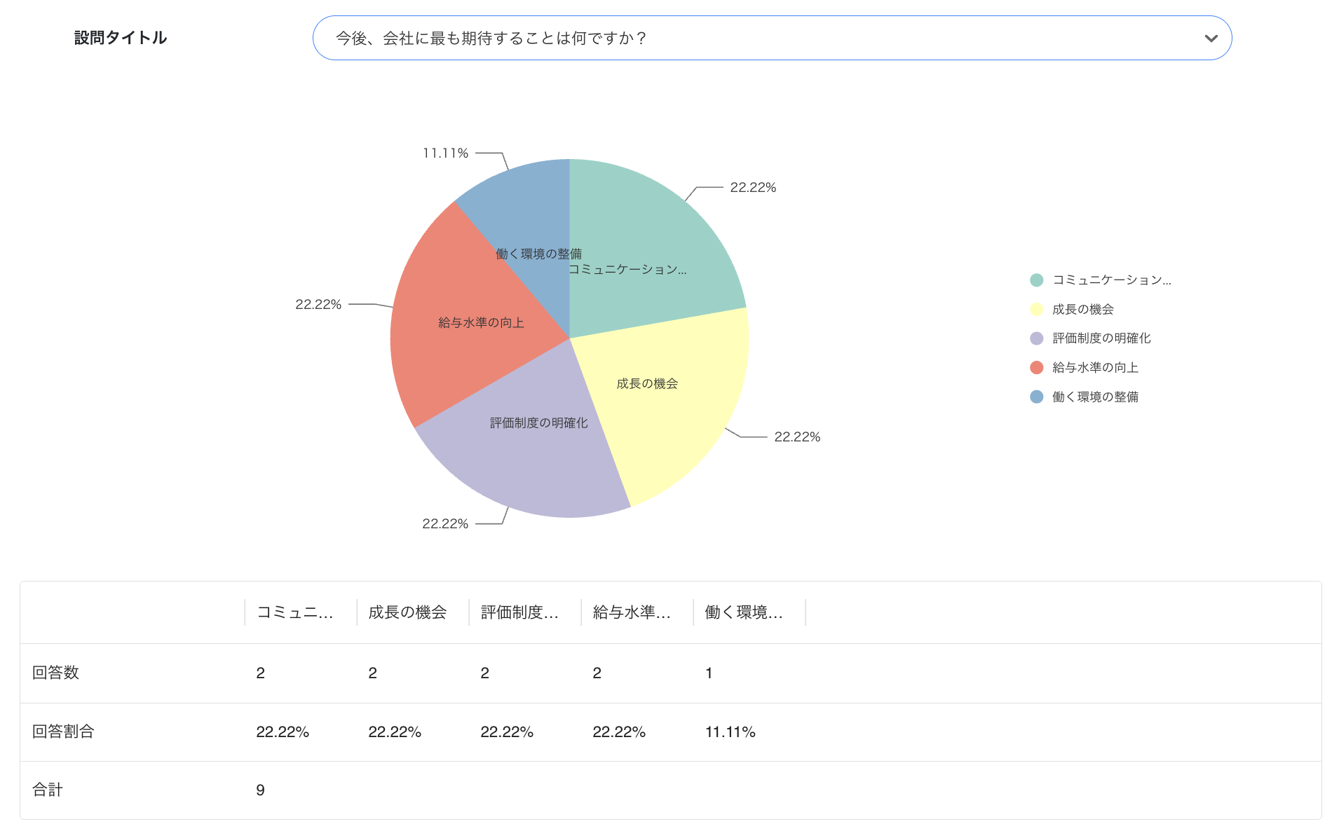Toggle 成長の機会 legend color dot

[1036, 310]
